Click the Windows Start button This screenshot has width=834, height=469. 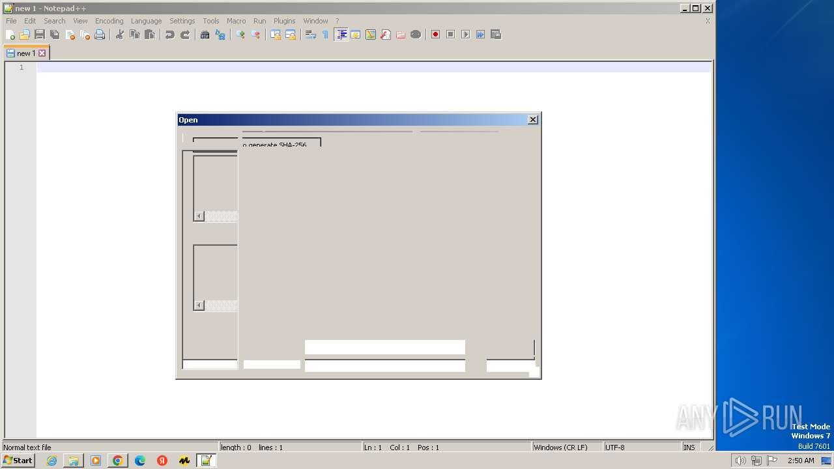tap(18, 461)
